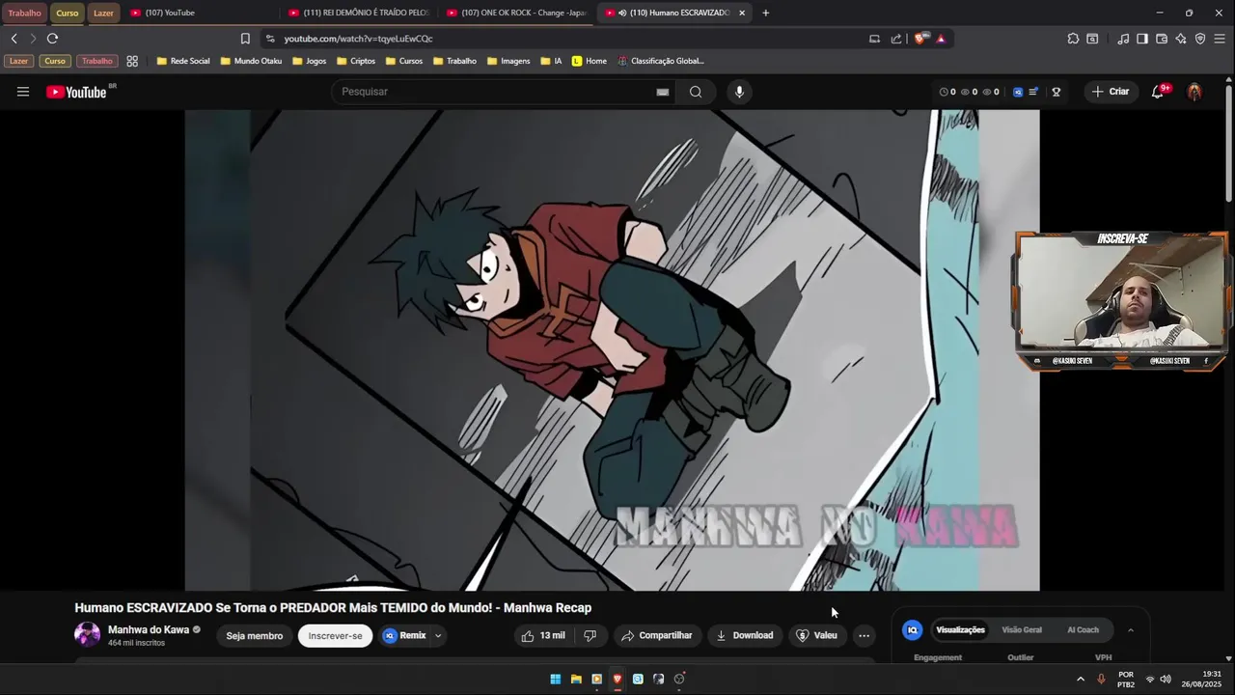Click the Compartilhar share button
The height and width of the screenshot is (695, 1235).
point(656,635)
